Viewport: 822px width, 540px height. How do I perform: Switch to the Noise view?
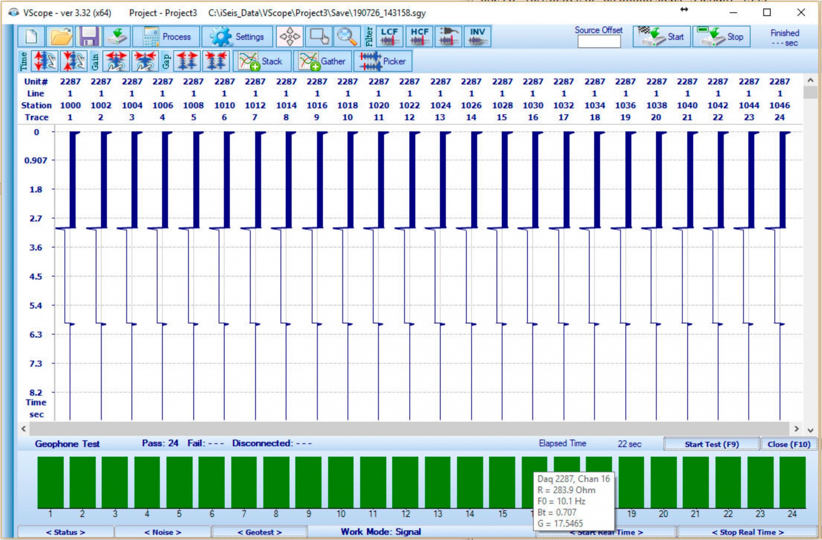(163, 532)
